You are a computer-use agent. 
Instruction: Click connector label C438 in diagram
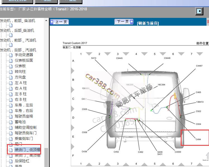pyautogui.click(x=84, y=151)
